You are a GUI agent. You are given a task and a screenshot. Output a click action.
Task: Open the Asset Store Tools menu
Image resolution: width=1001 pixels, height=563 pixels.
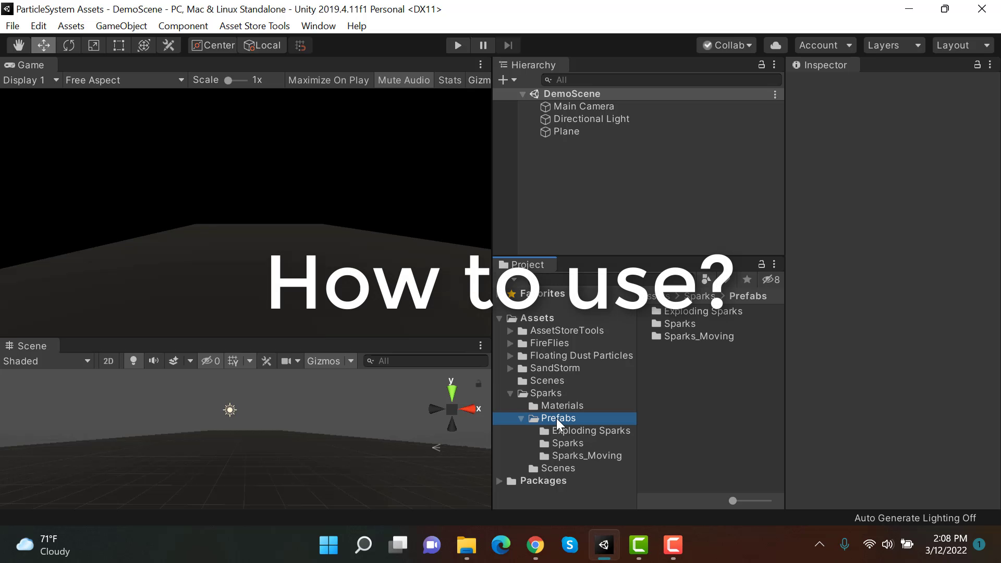254,26
